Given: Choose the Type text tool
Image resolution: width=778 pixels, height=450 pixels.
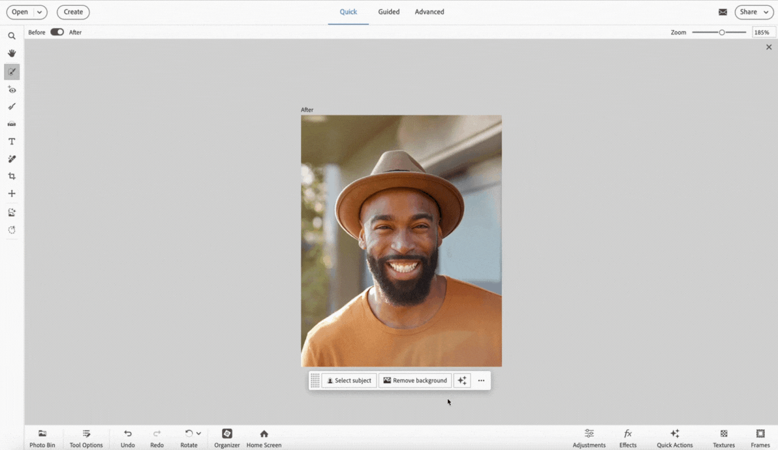Looking at the screenshot, I should click(x=12, y=142).
